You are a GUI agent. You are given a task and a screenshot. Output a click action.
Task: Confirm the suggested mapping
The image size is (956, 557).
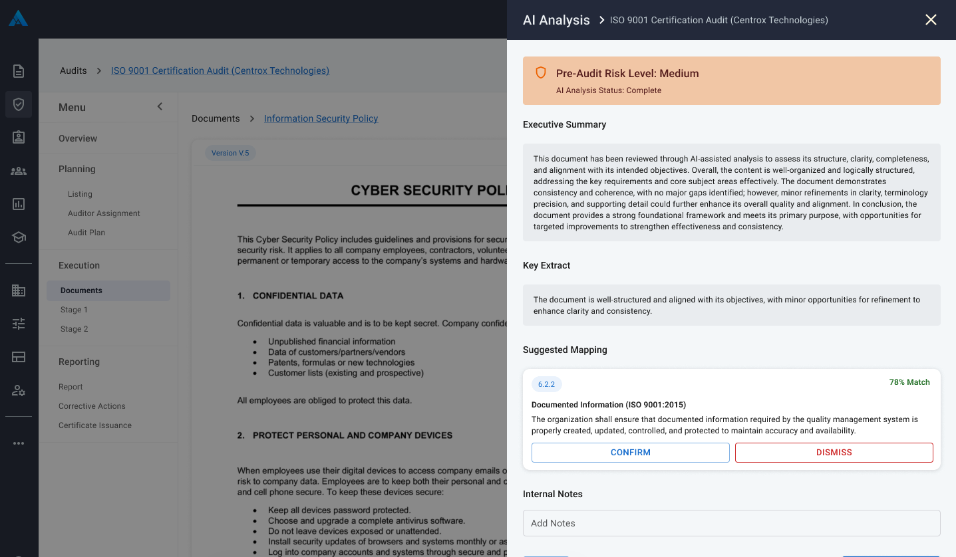pyautogui.click(x=631, y=453)
